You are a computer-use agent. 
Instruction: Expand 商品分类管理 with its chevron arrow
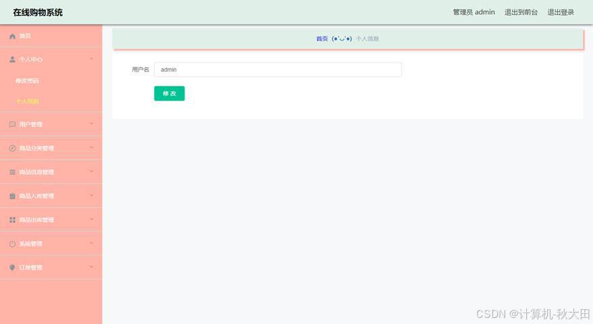(91, 147)
